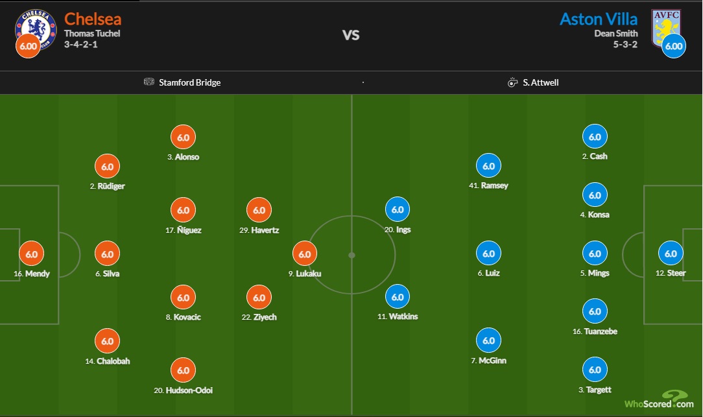Select Lukaku's rating circle
The height and width of the screenshot is (417, 703).
(x=305, y=254)
